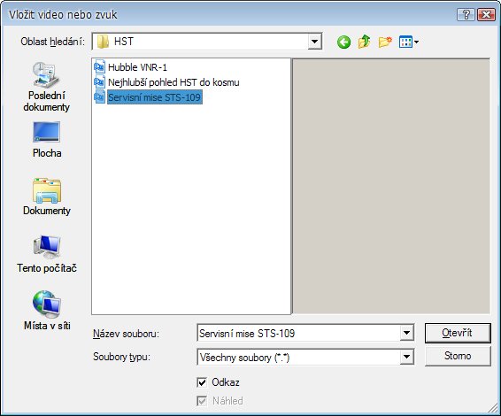The width and height of the screenshot is (501, 416).
Task: Go up one folder level
Action: (365, 42)
